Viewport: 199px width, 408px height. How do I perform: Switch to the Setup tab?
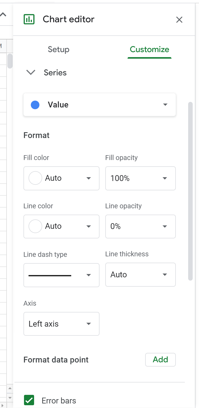coord(58,50)
